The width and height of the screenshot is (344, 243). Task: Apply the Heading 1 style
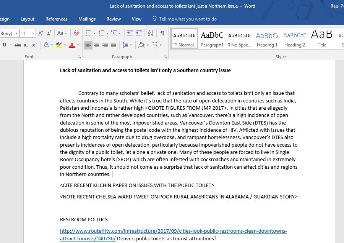click(x=267, y=39)
